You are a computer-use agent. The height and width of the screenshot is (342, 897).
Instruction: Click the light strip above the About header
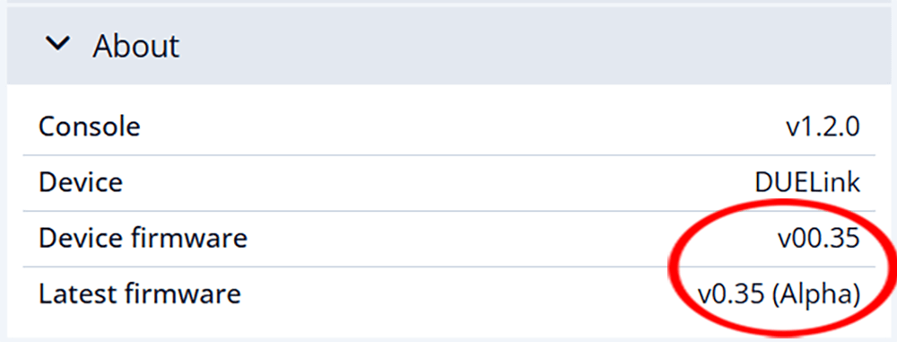[x=449, y=3]
